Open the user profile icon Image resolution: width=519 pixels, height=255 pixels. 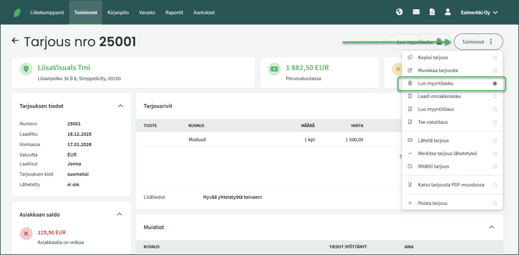click(448, 12)
